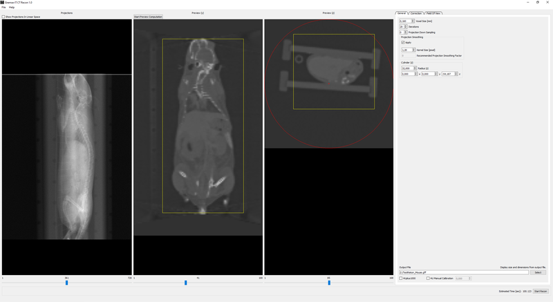Click the Voxel Size spin box
The width and height of the screenshot is (553, 302).
(x=406, y=21)
